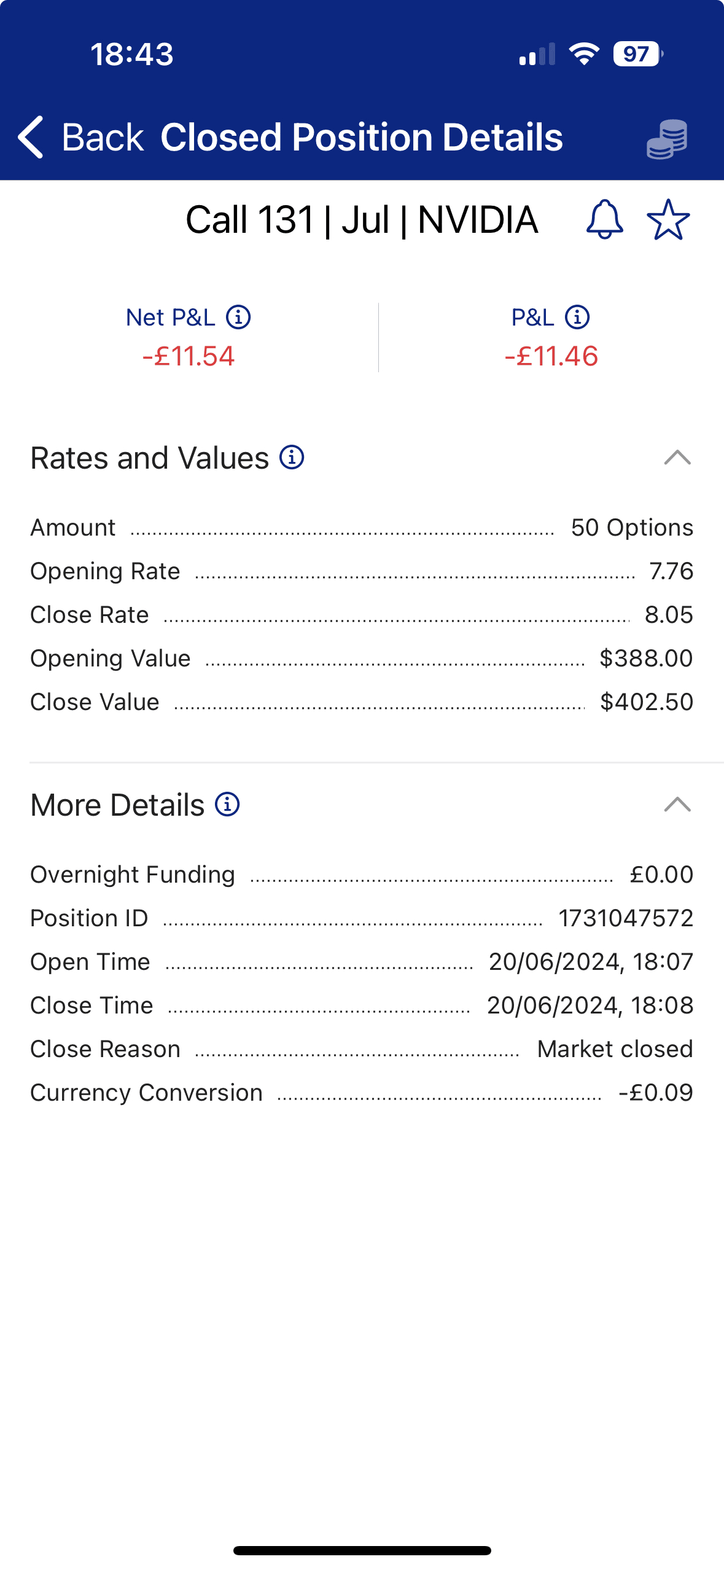Open the P&L info icon
The image size is (724, 1570).
click(577, 318)
